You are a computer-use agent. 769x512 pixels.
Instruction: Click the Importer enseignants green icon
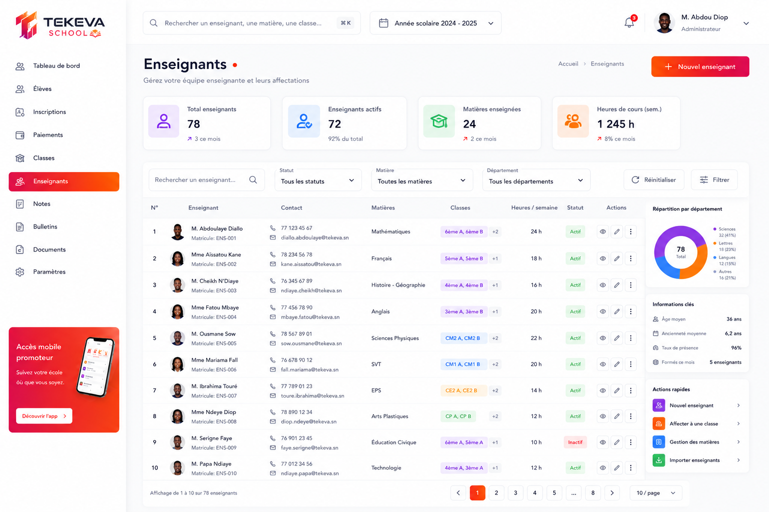pyautogui.click(x=659, y=460)
